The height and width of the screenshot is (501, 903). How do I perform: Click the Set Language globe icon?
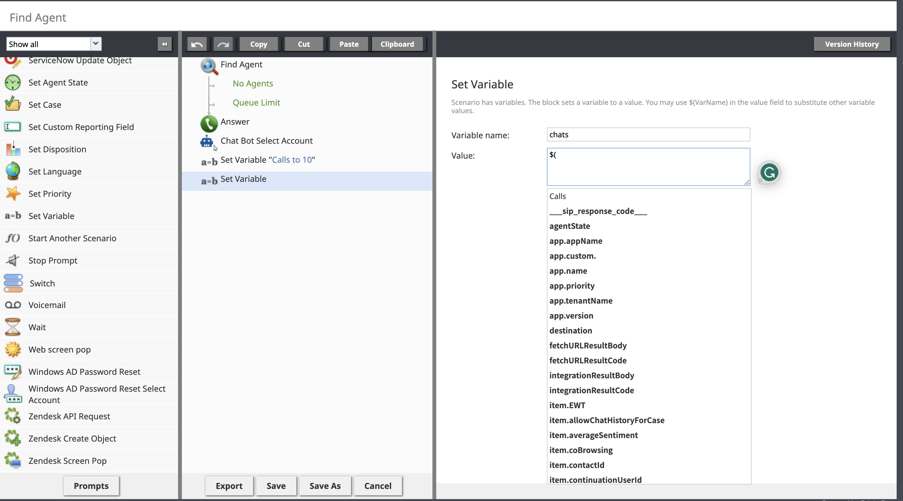point(13,171)
